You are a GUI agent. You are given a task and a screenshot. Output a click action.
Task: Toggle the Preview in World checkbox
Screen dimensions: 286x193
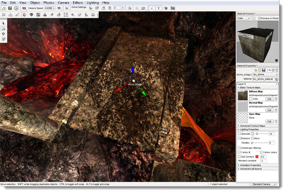[259, 18]
